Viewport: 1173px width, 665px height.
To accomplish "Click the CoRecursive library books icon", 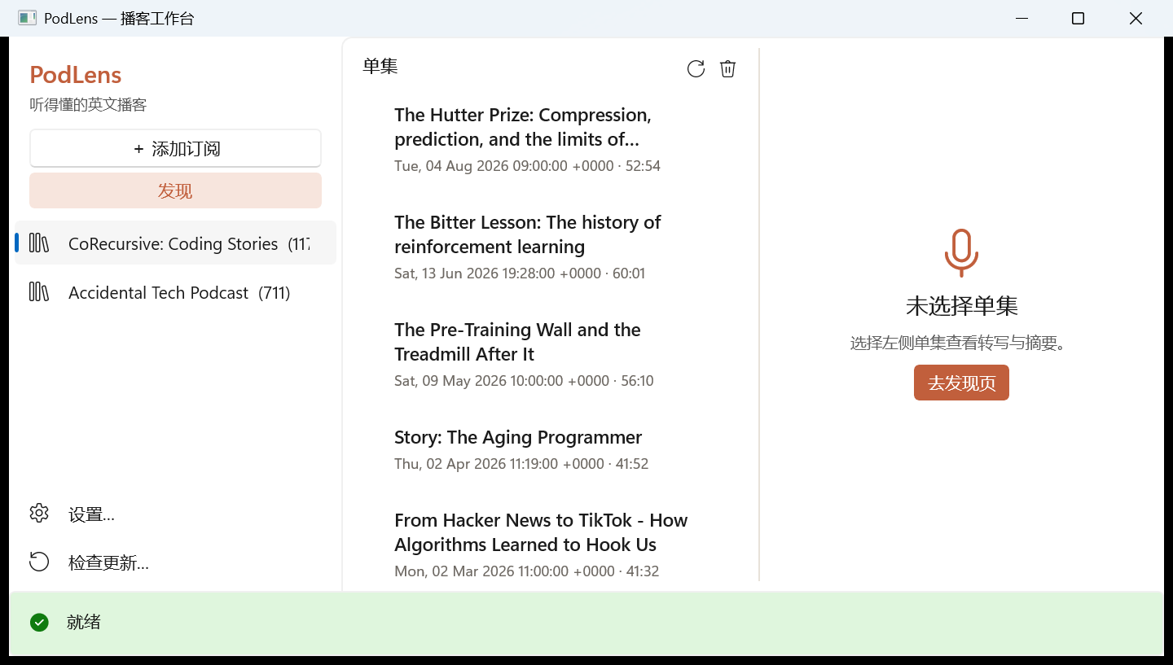I will click(39, 243).
